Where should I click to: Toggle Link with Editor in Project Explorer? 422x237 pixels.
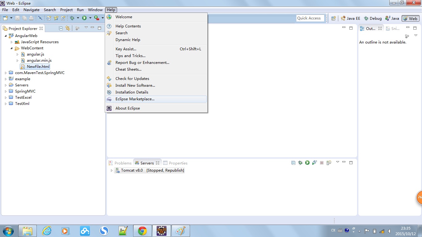point(68,28)
